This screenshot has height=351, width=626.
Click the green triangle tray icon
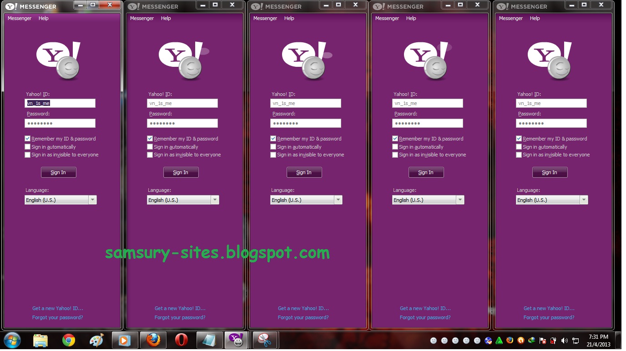(x=499, y=341)
